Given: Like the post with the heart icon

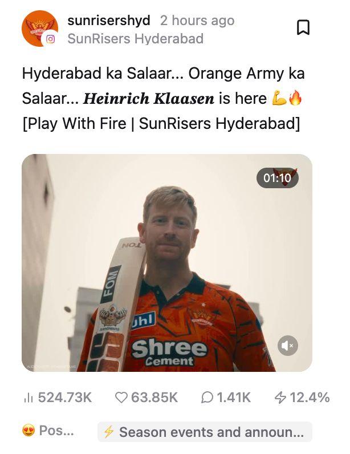Looking at the screenshot, I should pyautogui.click(x=121, y=398).
